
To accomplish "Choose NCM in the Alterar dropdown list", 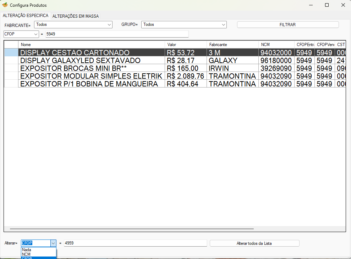I will pos(38,254).
